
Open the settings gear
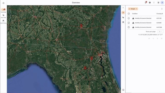point(150,3)
